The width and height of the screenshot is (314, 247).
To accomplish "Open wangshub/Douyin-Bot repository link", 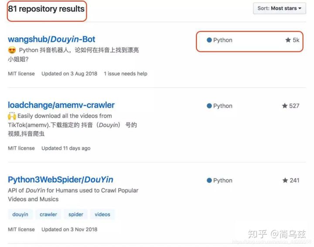I will click(51, 39).
